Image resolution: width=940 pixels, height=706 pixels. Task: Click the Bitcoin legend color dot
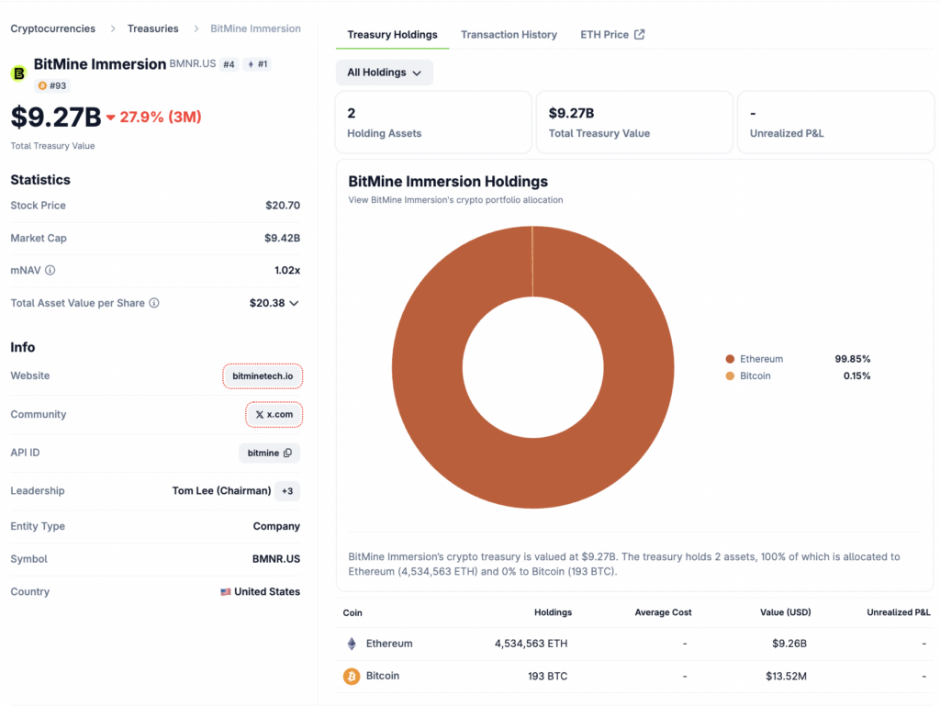coord(730,375)
